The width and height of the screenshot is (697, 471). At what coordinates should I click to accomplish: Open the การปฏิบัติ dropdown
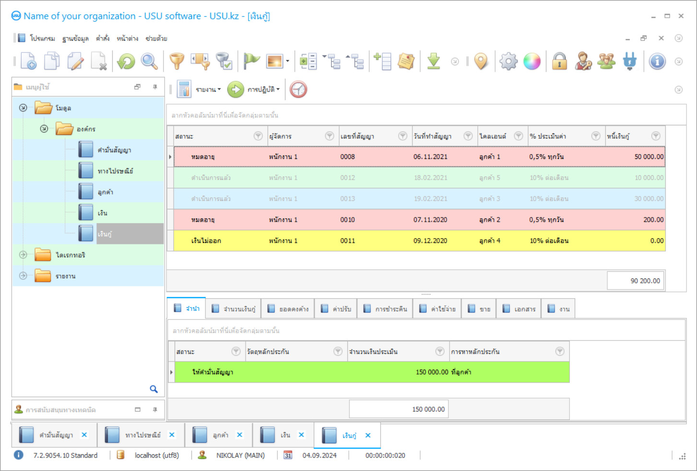pyautogui.click(x=263, y=90)
